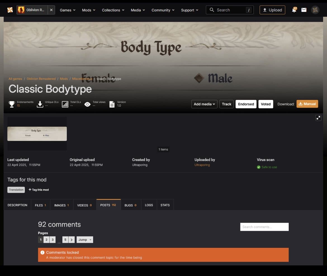
Task: Go to comments page 1
Action: click(x=41, y=239)
